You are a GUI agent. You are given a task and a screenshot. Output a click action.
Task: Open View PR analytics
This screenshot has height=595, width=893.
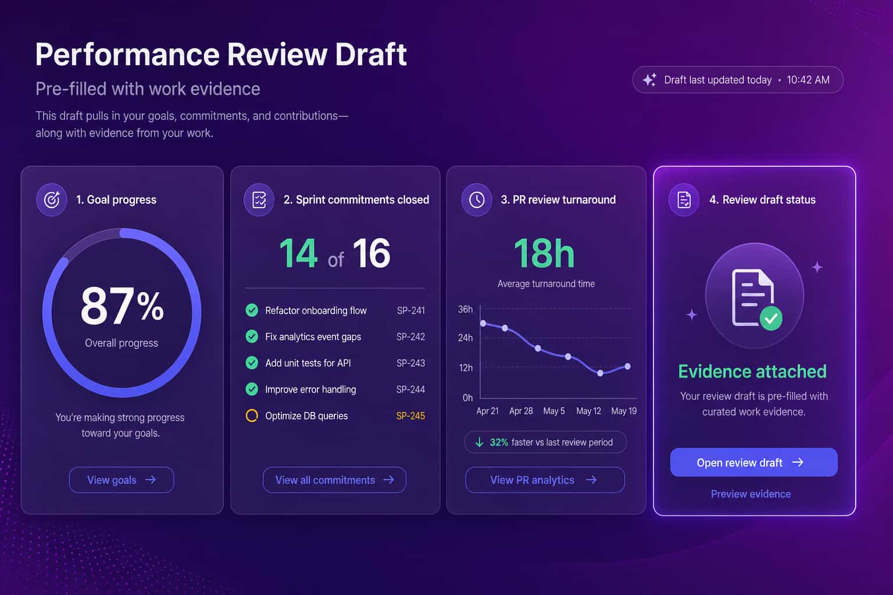coord(545,480)
